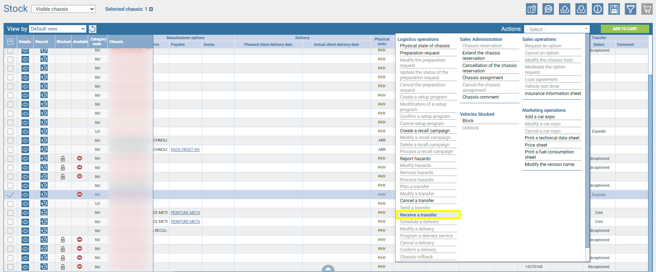Reset the view with the refresh icon
656x272 pixels.
point(92,29)
